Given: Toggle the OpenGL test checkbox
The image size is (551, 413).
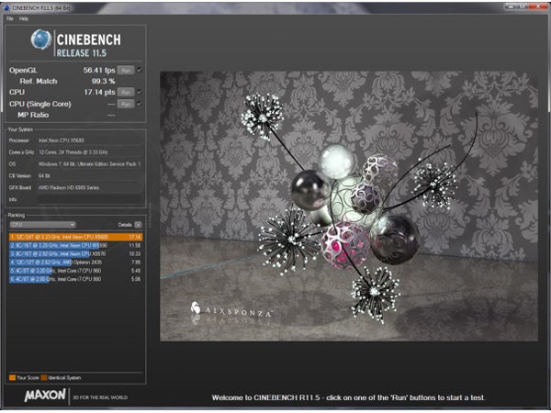Looking at the screenshot, I should click(140, 70).
